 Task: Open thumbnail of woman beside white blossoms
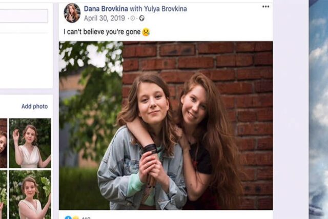[30, 194]
